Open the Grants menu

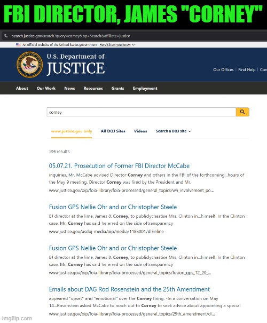118,88
